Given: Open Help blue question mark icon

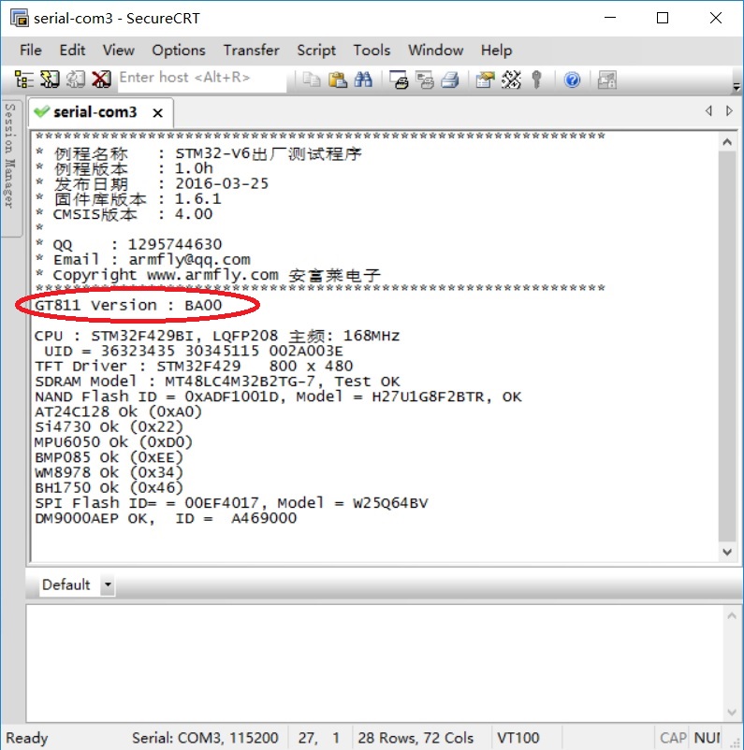Looking at the screenshot, I should [x=572, y=79].
